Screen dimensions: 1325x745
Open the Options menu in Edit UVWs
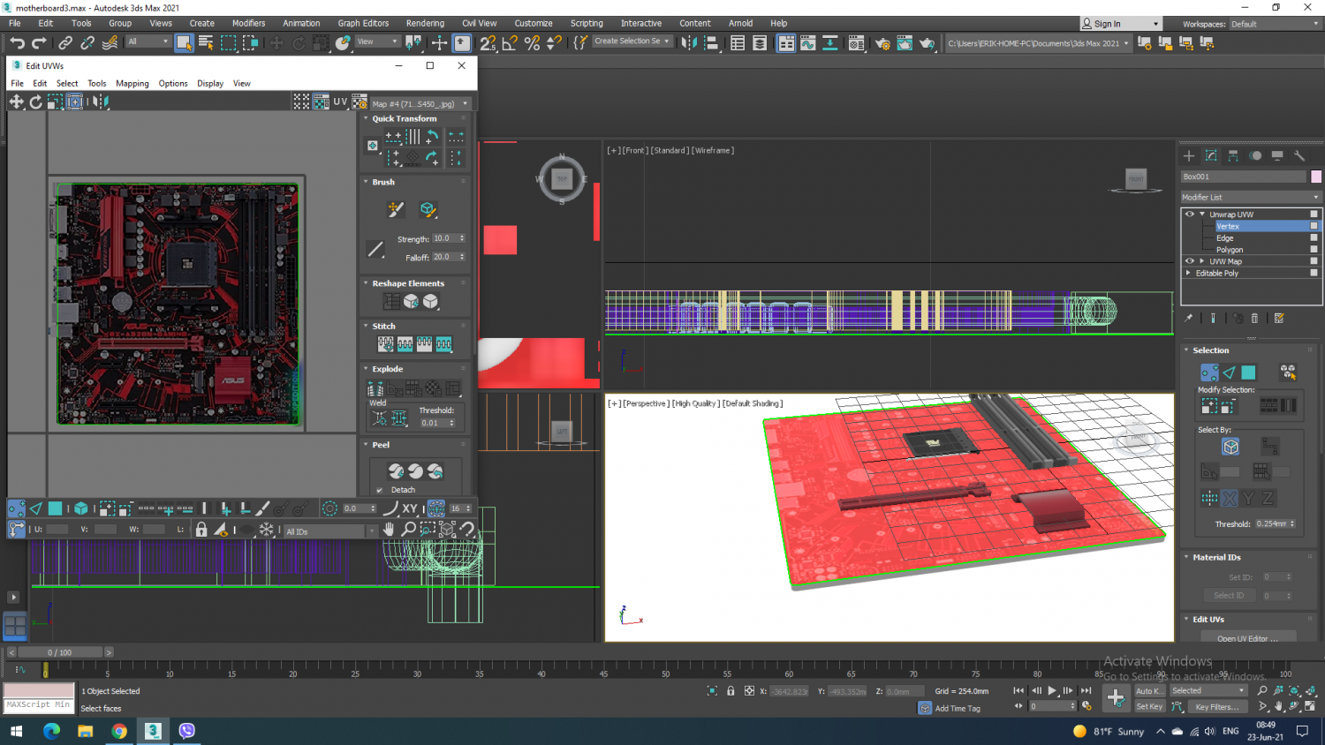pyautogui.click(x=173, y=84)
